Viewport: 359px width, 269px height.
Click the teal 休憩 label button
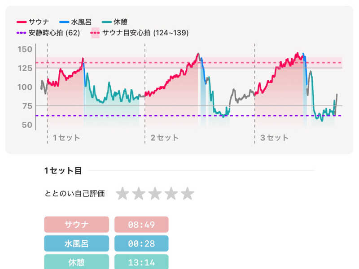pos(76,262)
